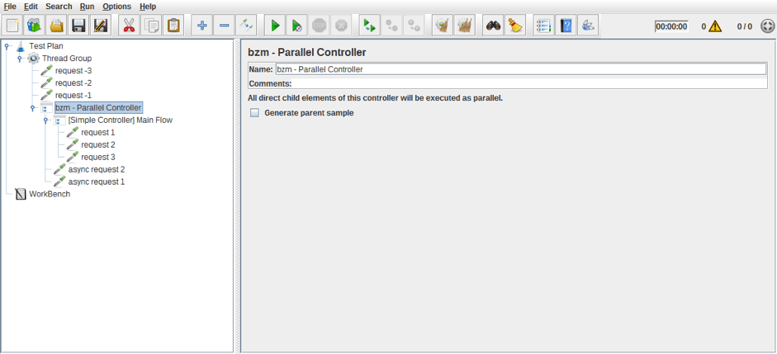Click the Save As toolbar icon
Screen dimensions: 777x354
(x=100, y=26)
